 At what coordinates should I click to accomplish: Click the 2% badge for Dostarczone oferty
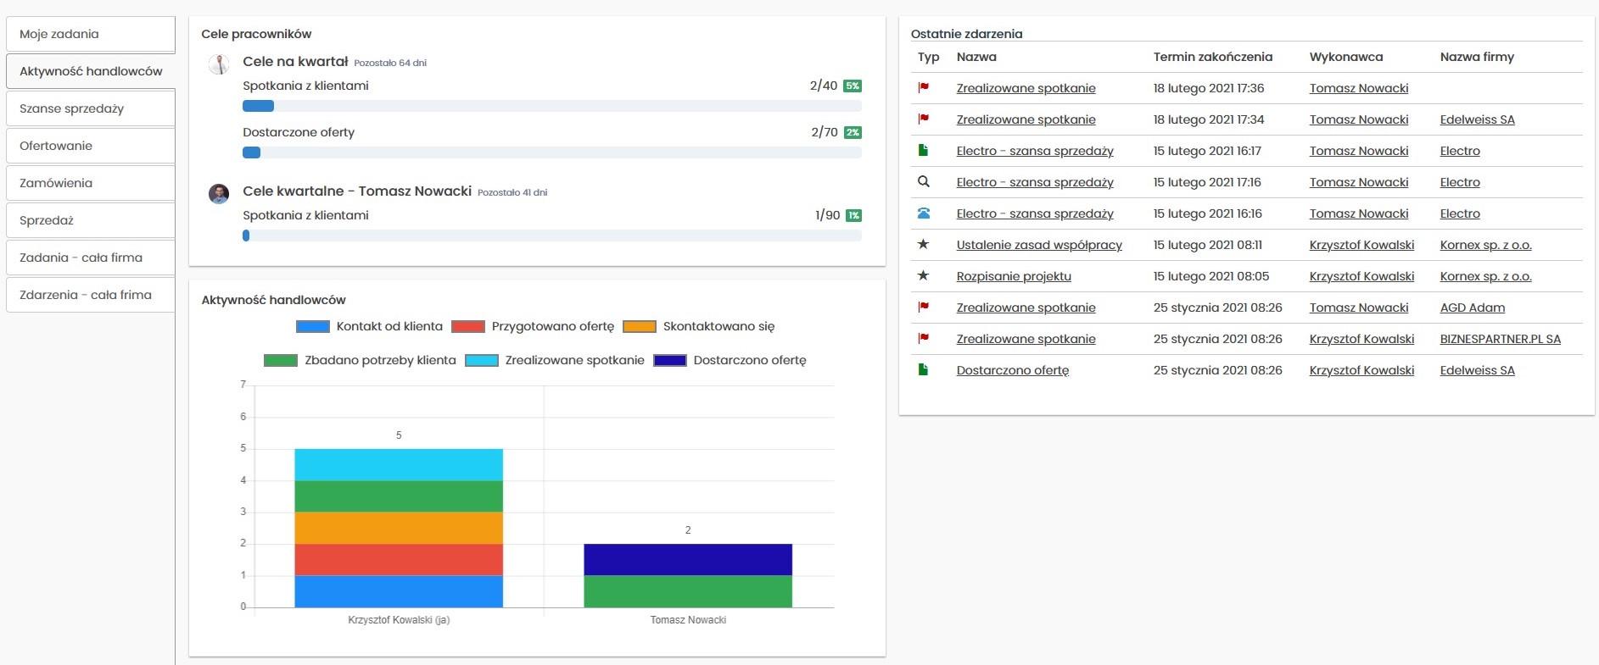[853, 132]
